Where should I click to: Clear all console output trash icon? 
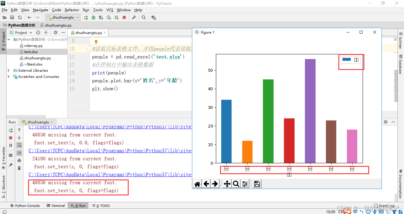19,168
